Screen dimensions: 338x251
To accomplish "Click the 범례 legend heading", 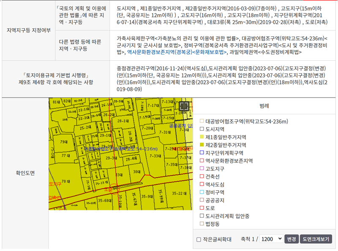I will tap(264, 106).
